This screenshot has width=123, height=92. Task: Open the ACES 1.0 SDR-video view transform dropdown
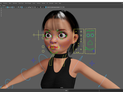[x=56, y=7]
